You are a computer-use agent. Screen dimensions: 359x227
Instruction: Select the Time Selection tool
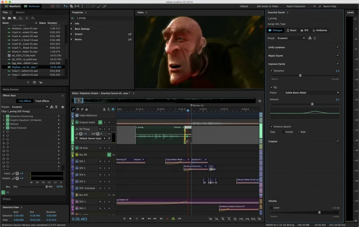click(82, 6)
